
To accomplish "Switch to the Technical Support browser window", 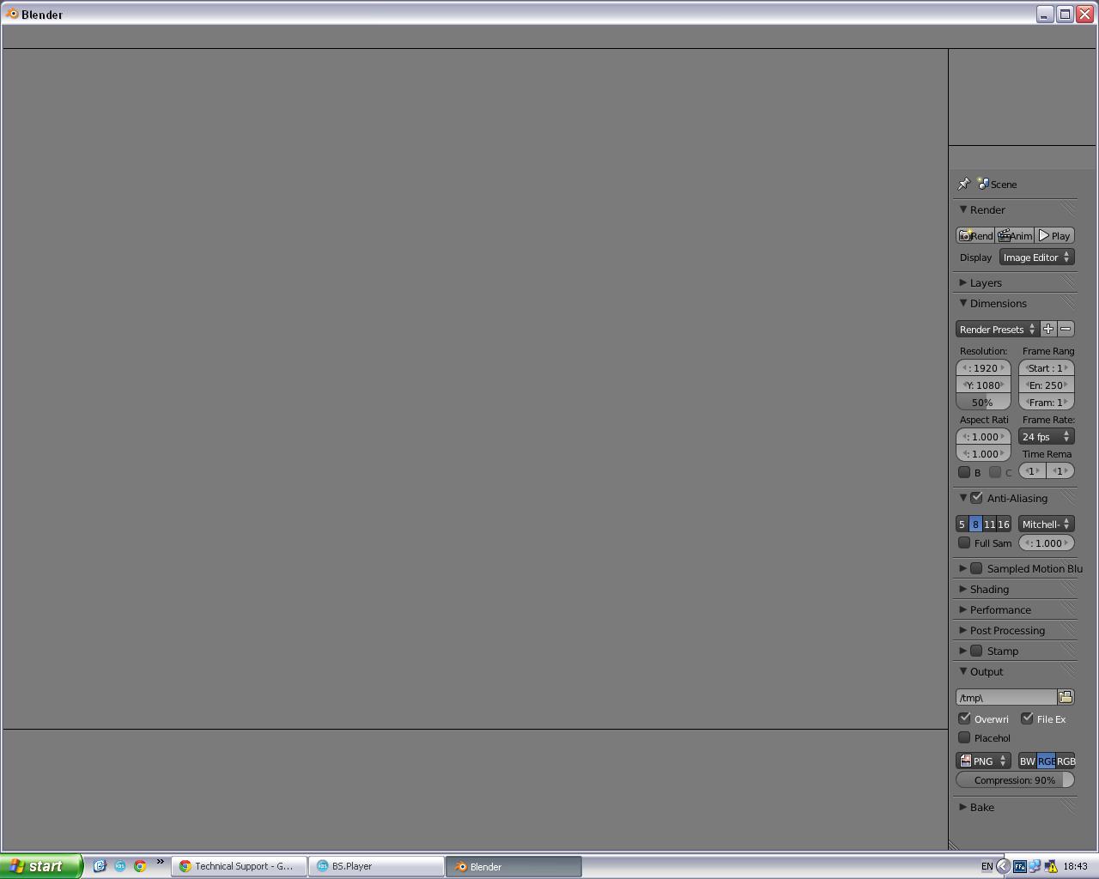I will tap(239, 866).
